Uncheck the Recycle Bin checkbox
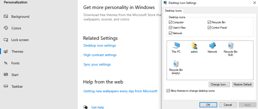This screenshot has width=258, height=109. pyautogui.click(x=209, y=22)
